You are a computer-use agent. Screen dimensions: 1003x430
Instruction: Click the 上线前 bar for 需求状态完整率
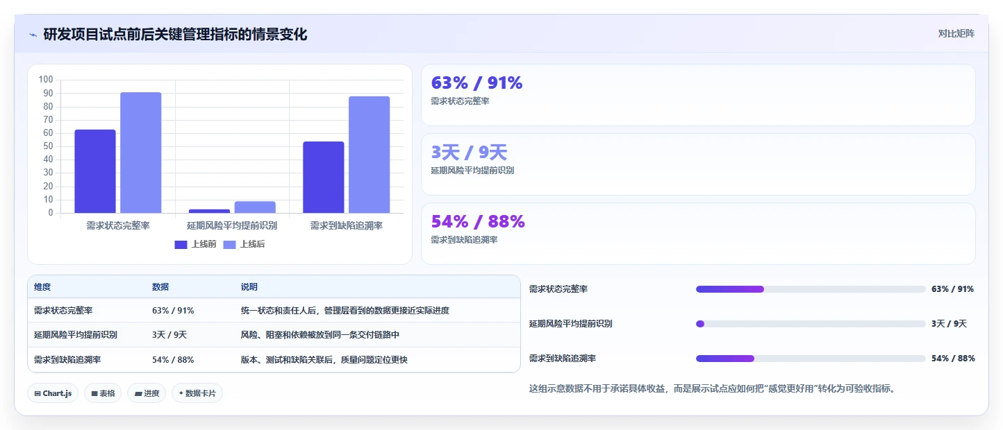[x=95, y=171]
